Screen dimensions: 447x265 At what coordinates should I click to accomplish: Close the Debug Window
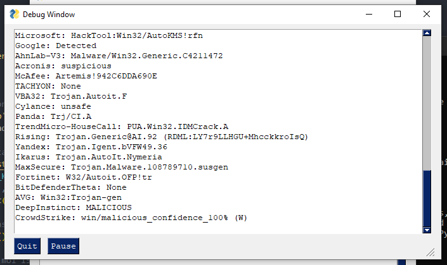427,14
